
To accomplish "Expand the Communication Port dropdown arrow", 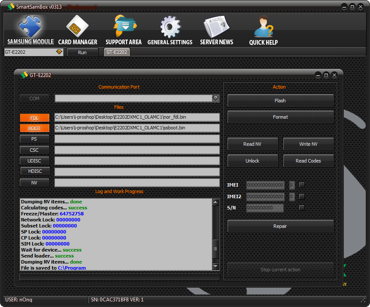I will pyautogui.click(x=215, y=98).
